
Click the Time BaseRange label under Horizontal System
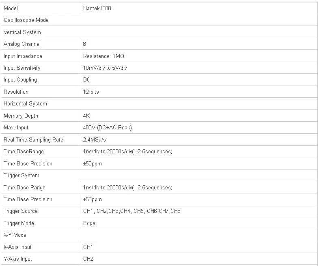(24, 152)
